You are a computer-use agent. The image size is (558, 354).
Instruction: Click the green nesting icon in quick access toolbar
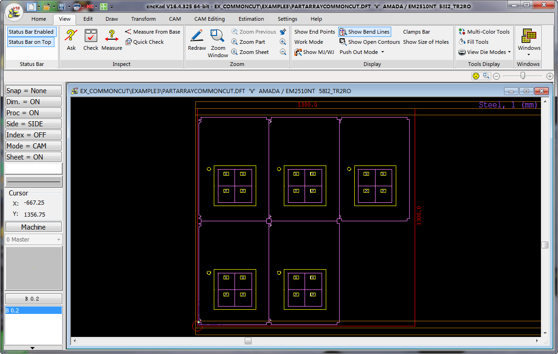[104, 6]
